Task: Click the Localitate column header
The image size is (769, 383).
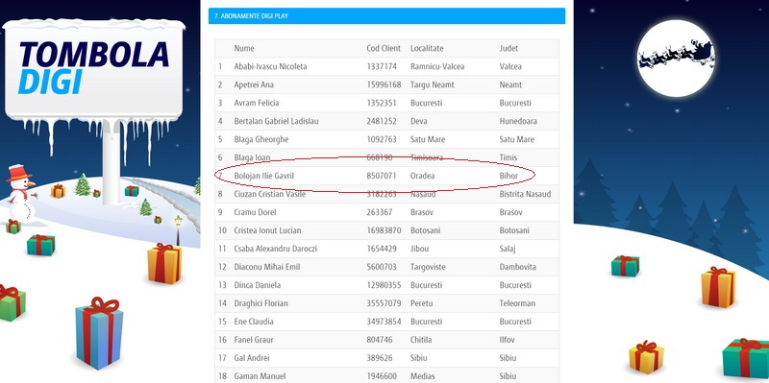Action: coord(427,49)
